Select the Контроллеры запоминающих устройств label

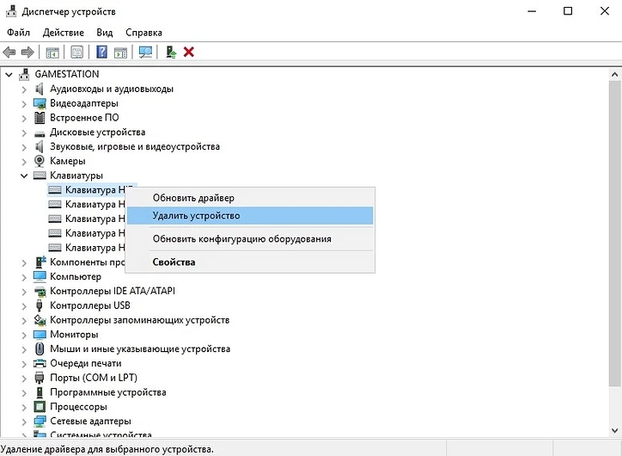(x=140, y=320)
